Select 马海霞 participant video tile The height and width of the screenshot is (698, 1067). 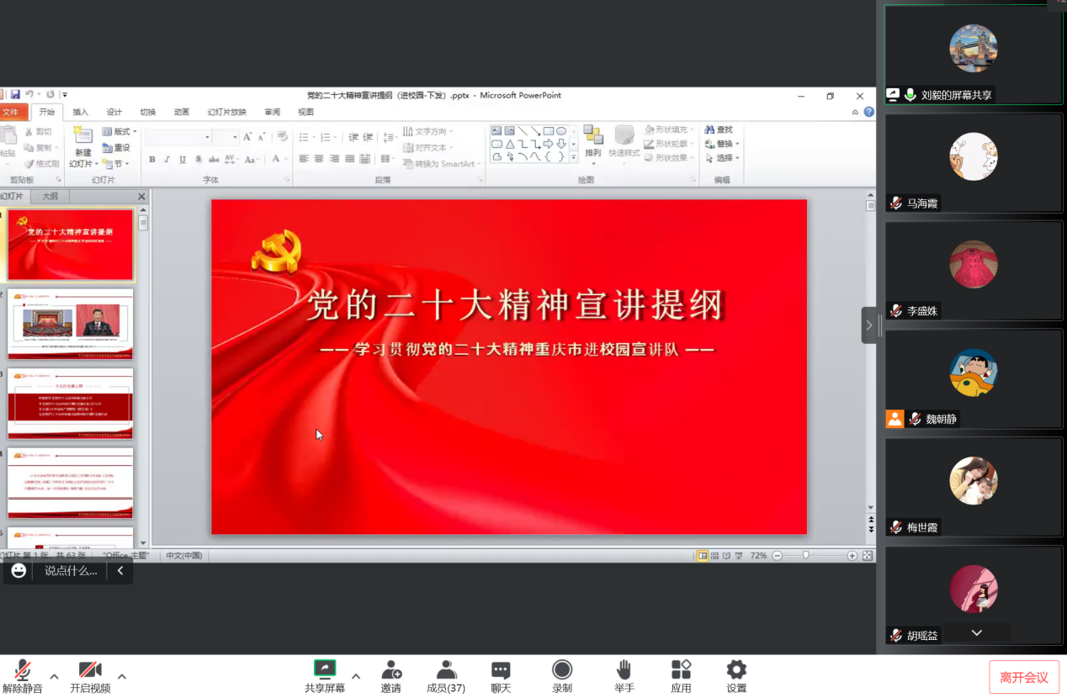[x=974, y=162]
